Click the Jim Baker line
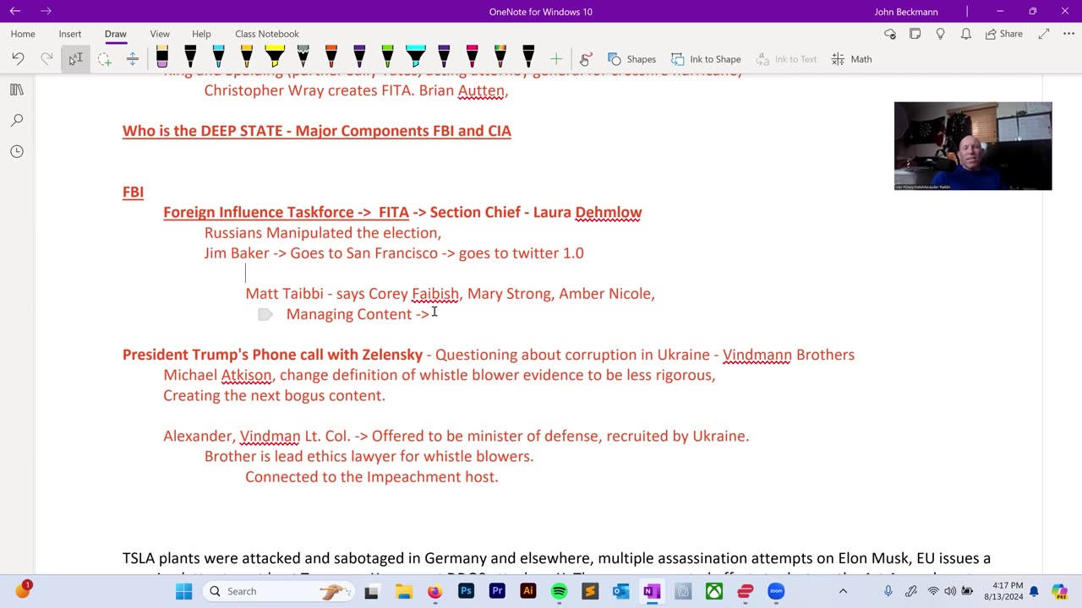Screen dimensions: 1082x608 [x=394, y=252]
